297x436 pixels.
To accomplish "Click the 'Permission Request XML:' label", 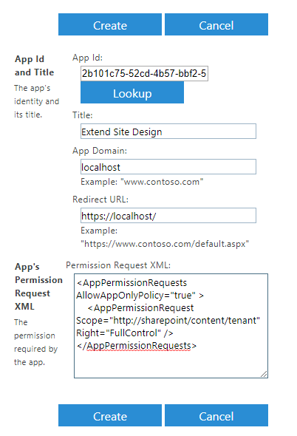I will tap(118, 265).
